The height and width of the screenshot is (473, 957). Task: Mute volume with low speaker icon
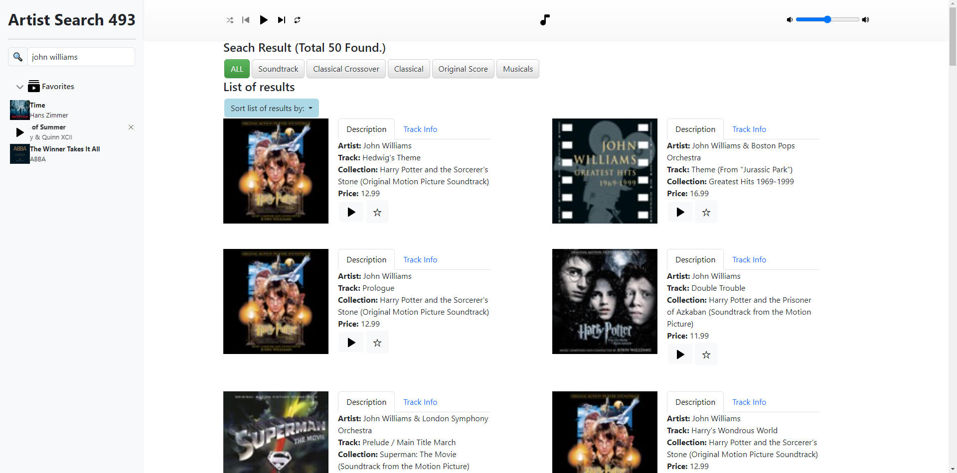click(790, 19)
